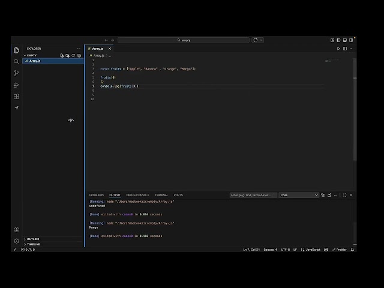Click the chat icon beside the search bar
The image size is (384, 288).
[256, 40]
